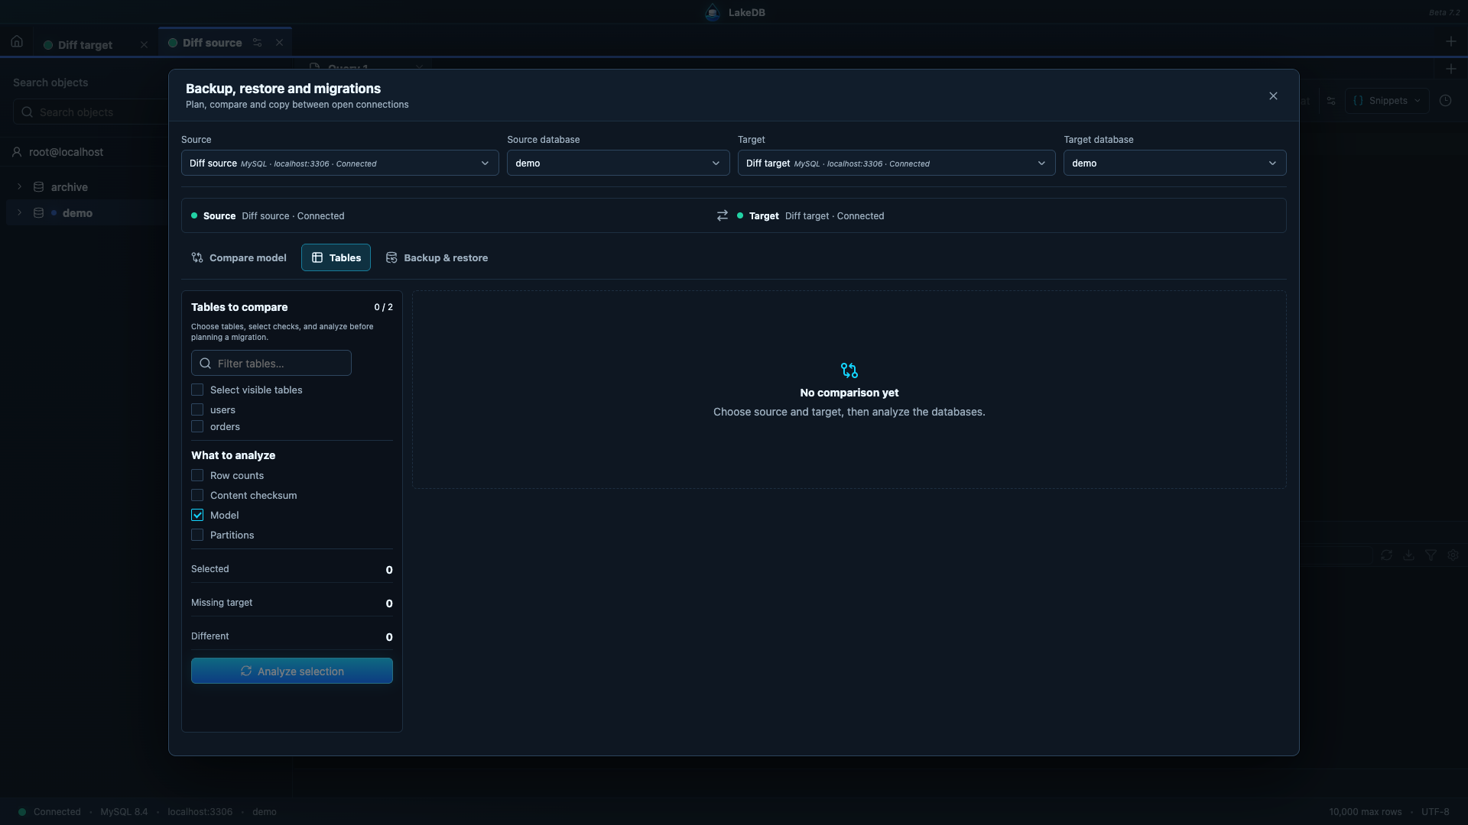The height and width of the screenshot is (825, 1468).
Task: Click the refresh icon in results toolbar
Action: pos(1386,555)
